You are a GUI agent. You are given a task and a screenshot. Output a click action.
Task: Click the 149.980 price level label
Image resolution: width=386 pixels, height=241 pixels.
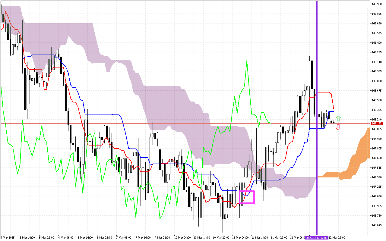coord(377,4)
